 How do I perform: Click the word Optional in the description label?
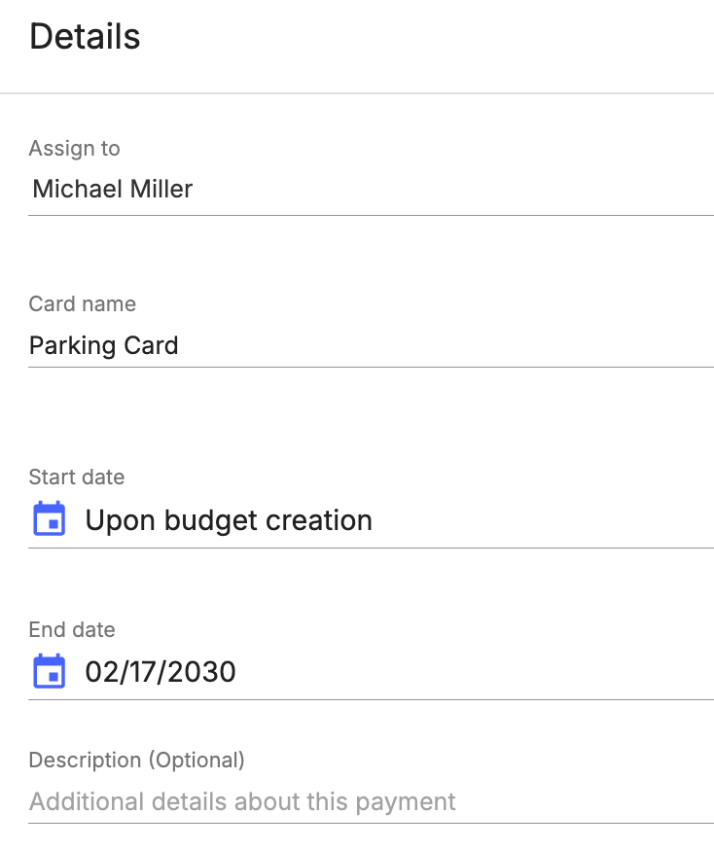coord(197,760)
